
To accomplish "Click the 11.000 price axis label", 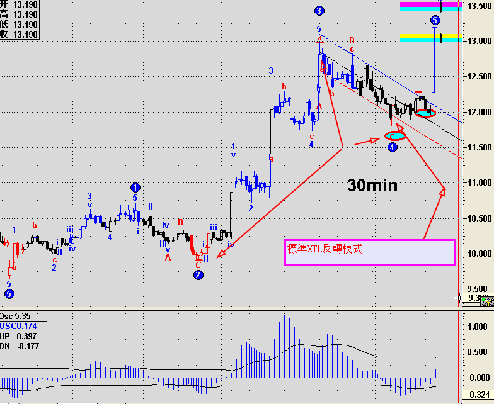I will tap(479, 182).
